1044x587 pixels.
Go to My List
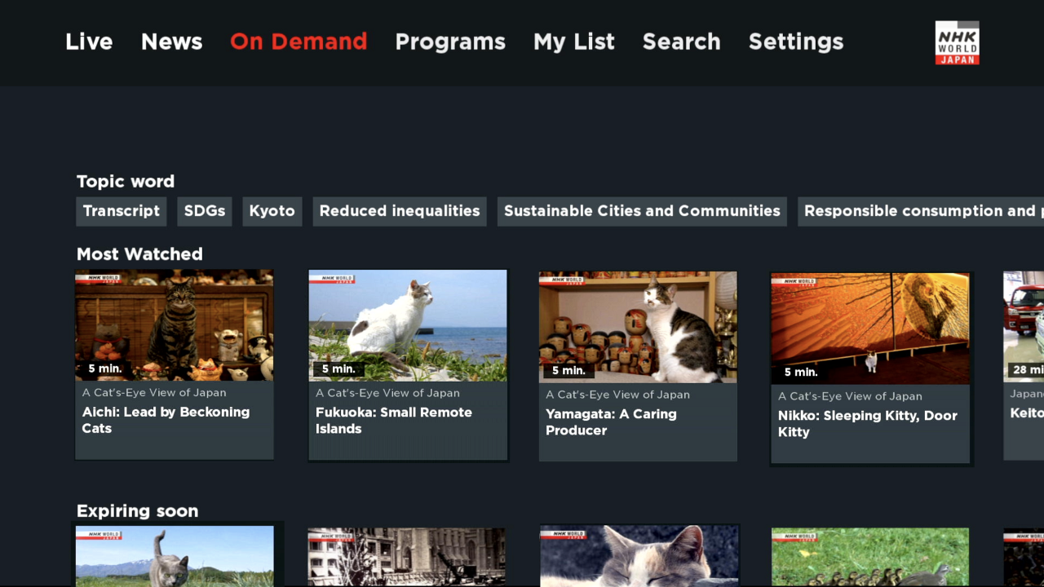click(x=573, y=42)
